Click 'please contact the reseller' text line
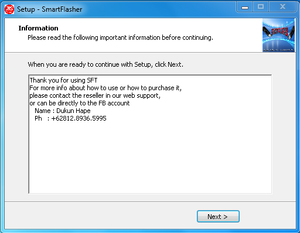300x233 pixels. (x=95, y=95)
